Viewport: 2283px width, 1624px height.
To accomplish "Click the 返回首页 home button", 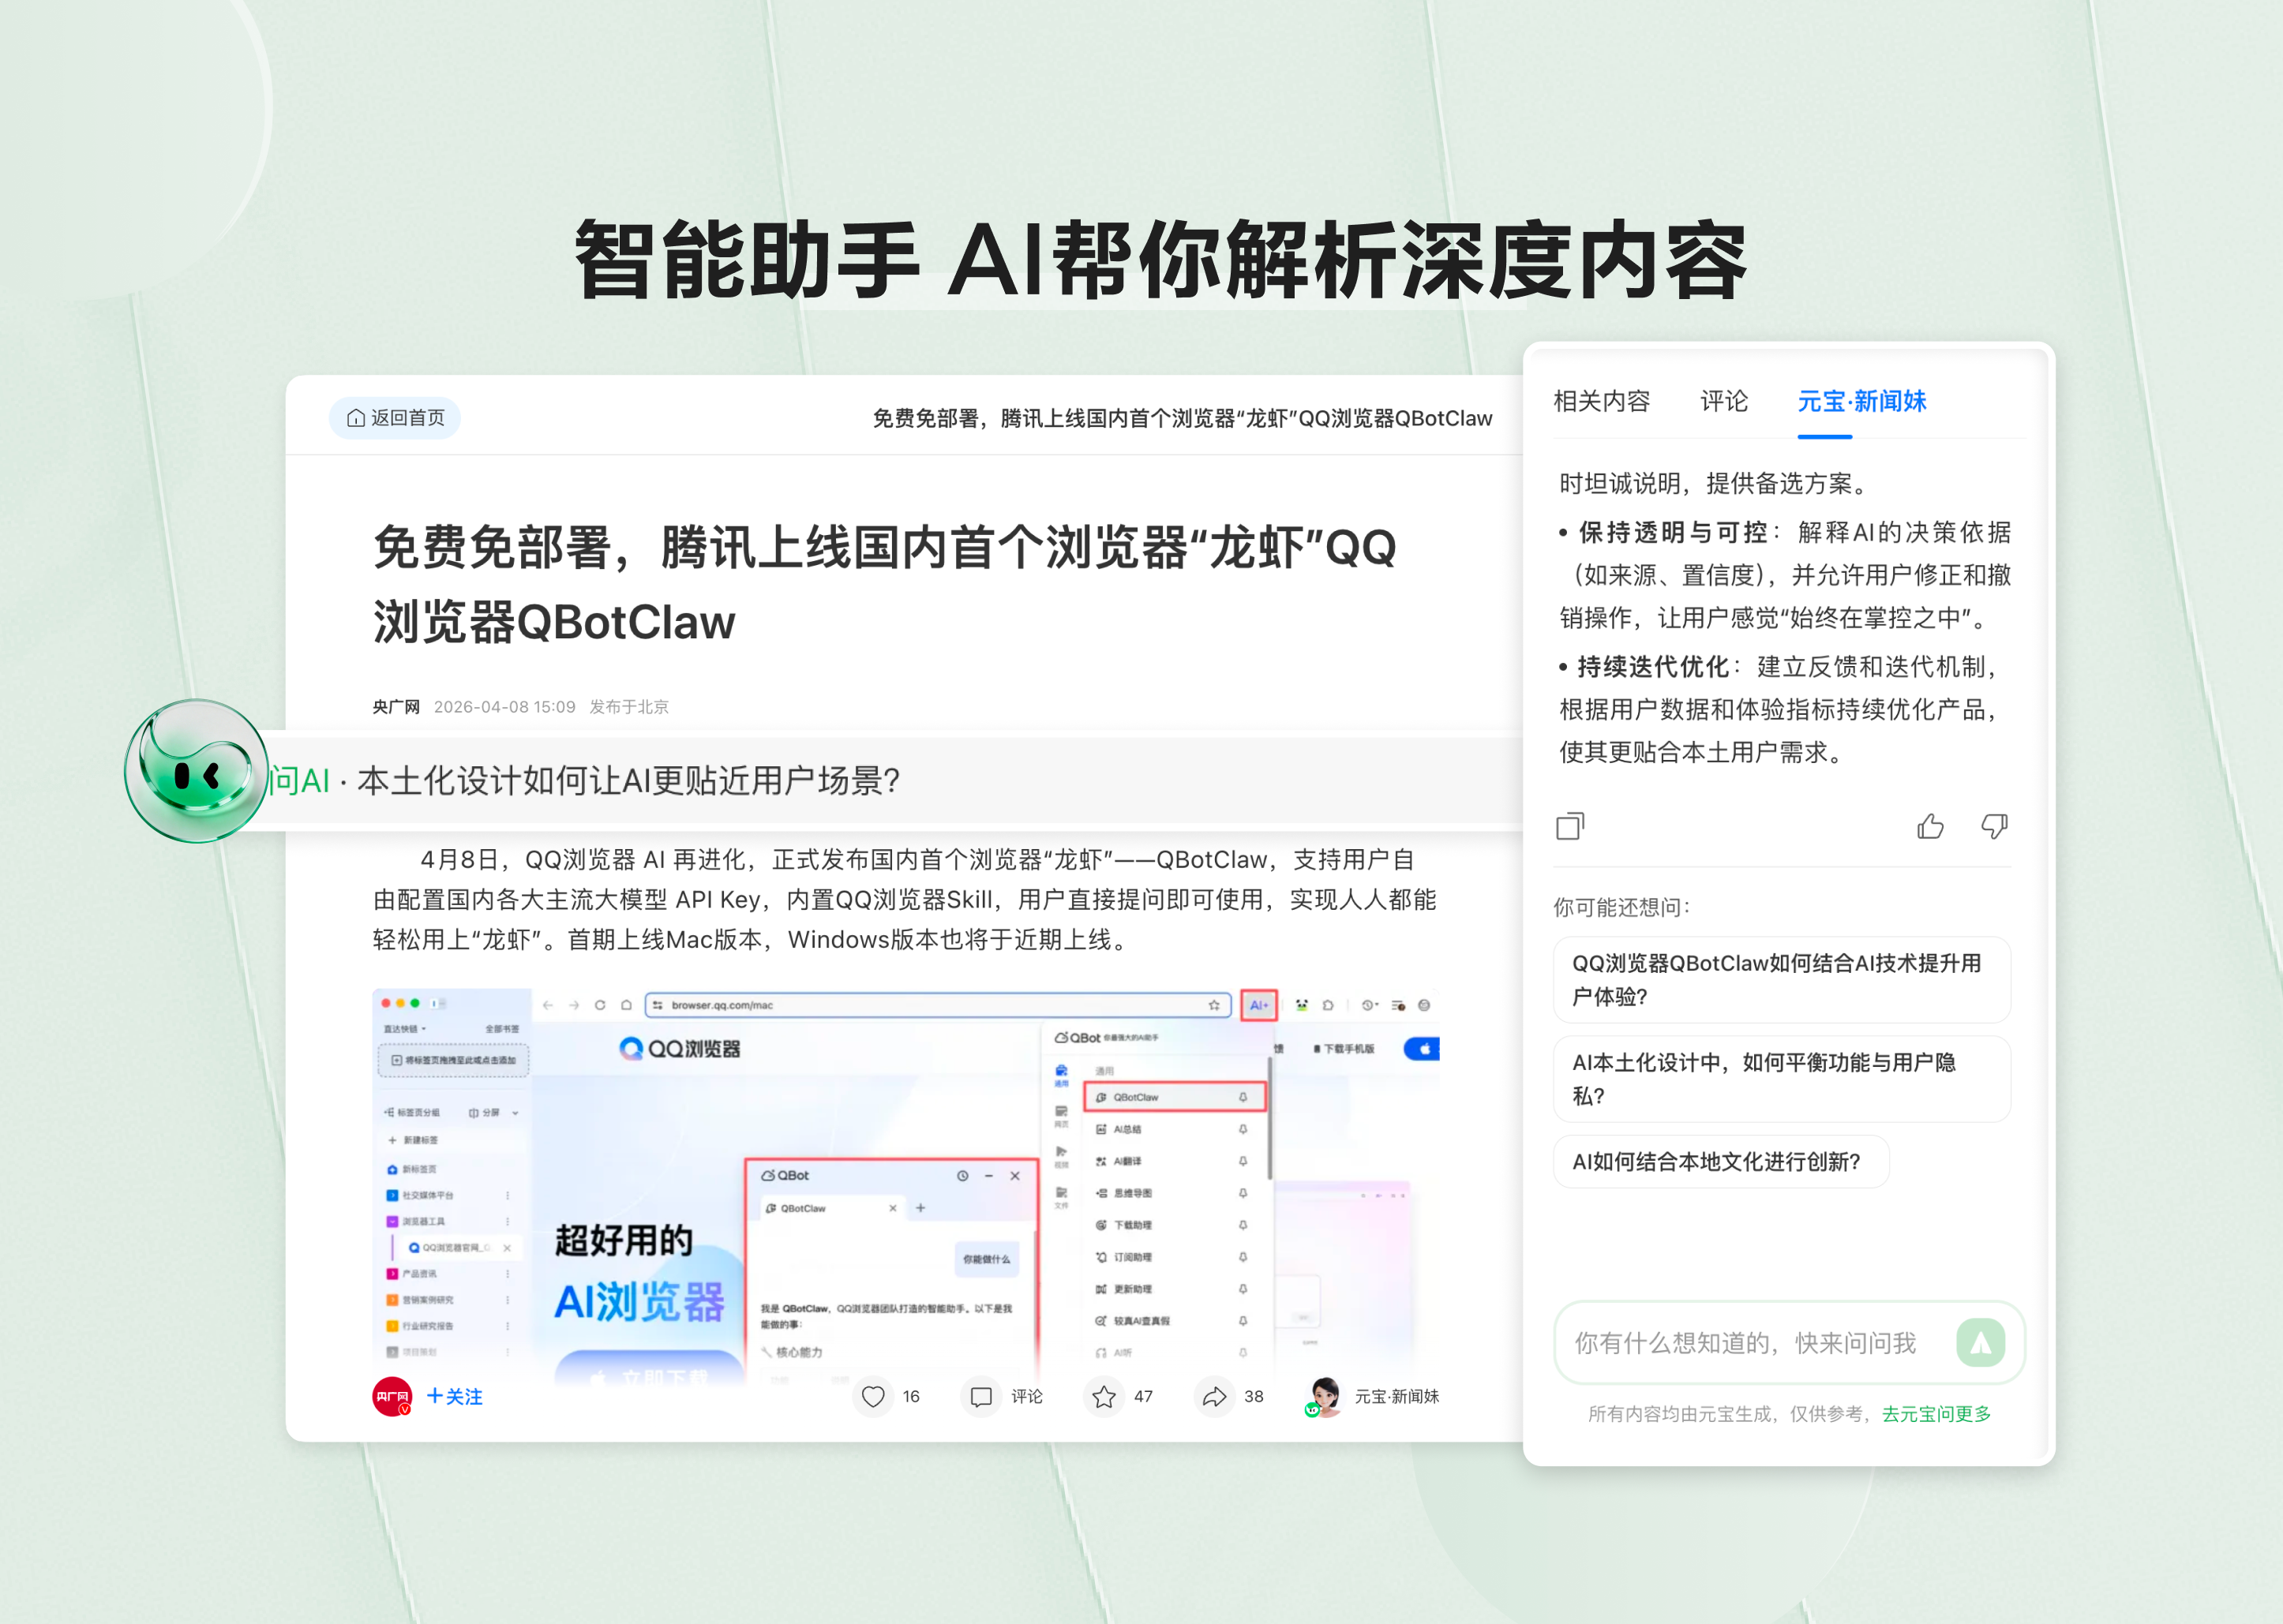I will (395, 418).
